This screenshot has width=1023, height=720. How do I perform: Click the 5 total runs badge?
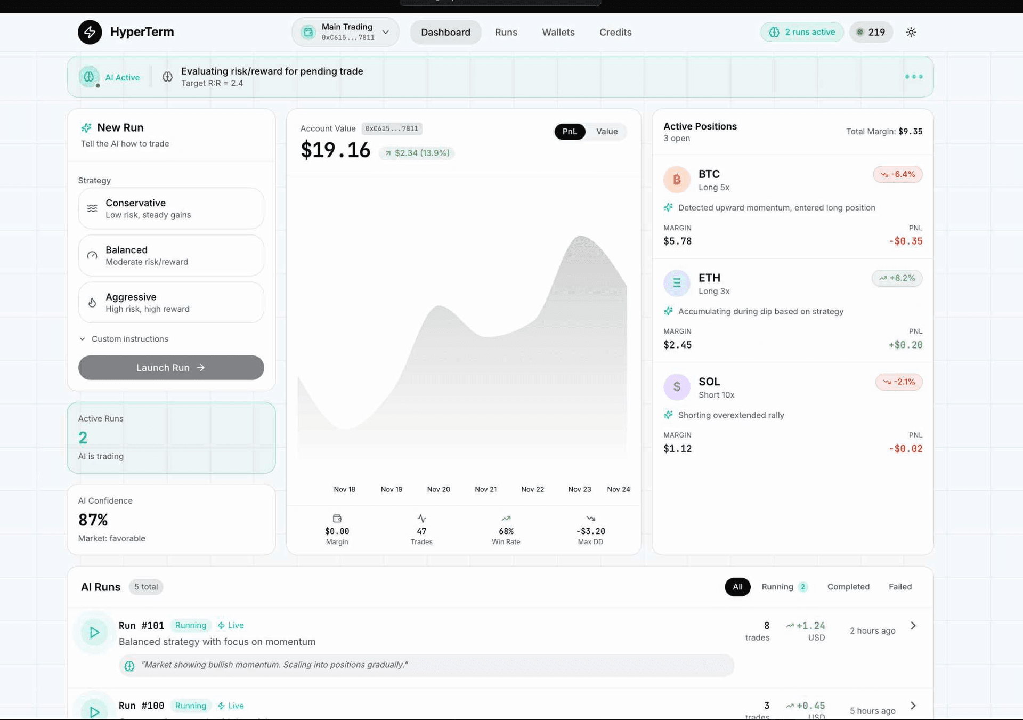[x=146, y=587]
